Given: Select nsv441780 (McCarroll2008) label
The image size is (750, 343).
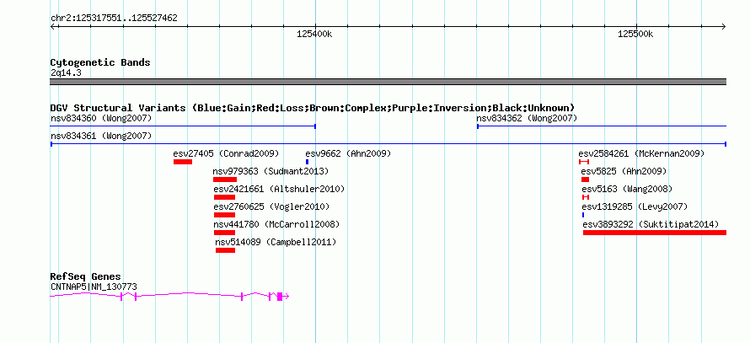Looking at the screenshot, I should 276,224.
